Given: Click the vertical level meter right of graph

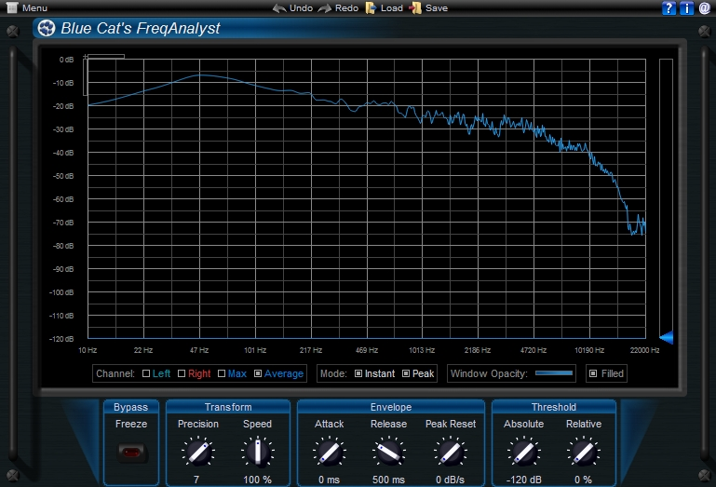Looking at the screenshot, I should pos(667,198).
